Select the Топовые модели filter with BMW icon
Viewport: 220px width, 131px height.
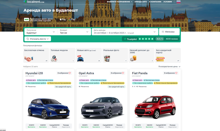tap(62, 55)
